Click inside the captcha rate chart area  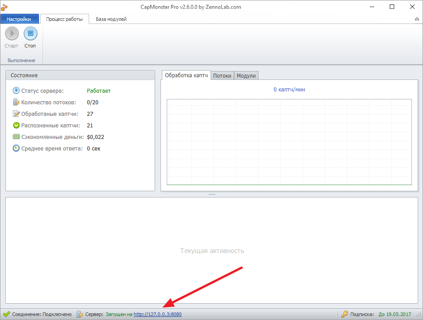[x=289, y=142]
